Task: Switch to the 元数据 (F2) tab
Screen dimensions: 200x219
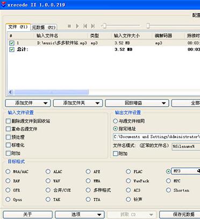Action: [x=44, y=27]
